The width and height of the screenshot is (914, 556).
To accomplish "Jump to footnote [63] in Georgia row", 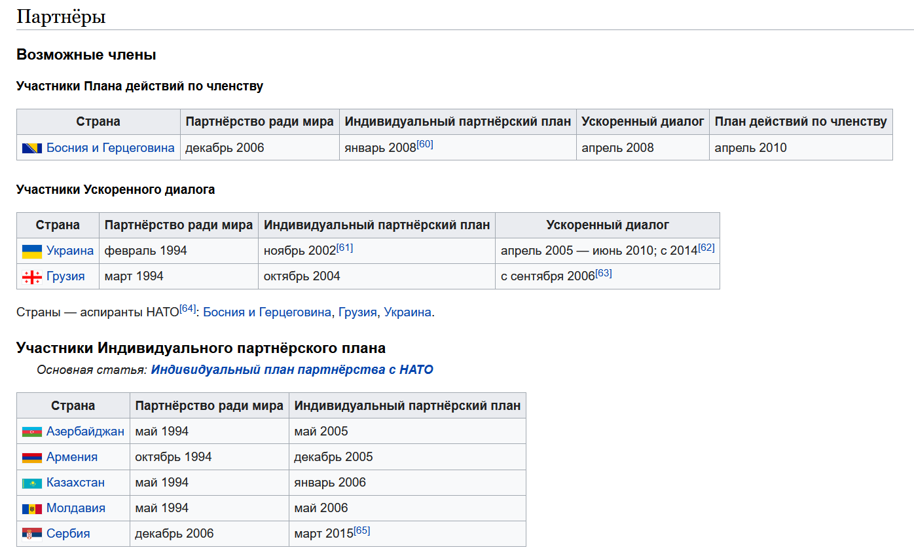I will 604,272.
